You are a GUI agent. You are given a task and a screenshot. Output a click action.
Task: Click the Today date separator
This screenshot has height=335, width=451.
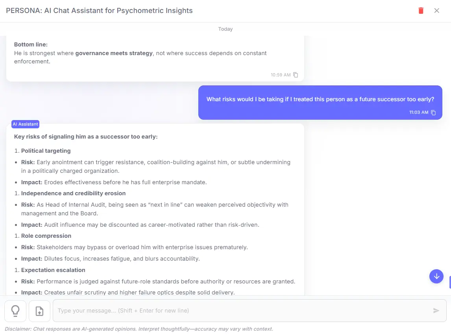click(225, 29)
